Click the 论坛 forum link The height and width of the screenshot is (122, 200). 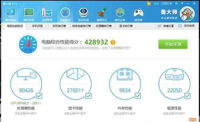[156, 4]
